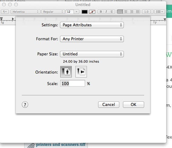Toggle underline text formatting
The height and width of the screenshot is (148, 172).
click(x=112, y=12)
